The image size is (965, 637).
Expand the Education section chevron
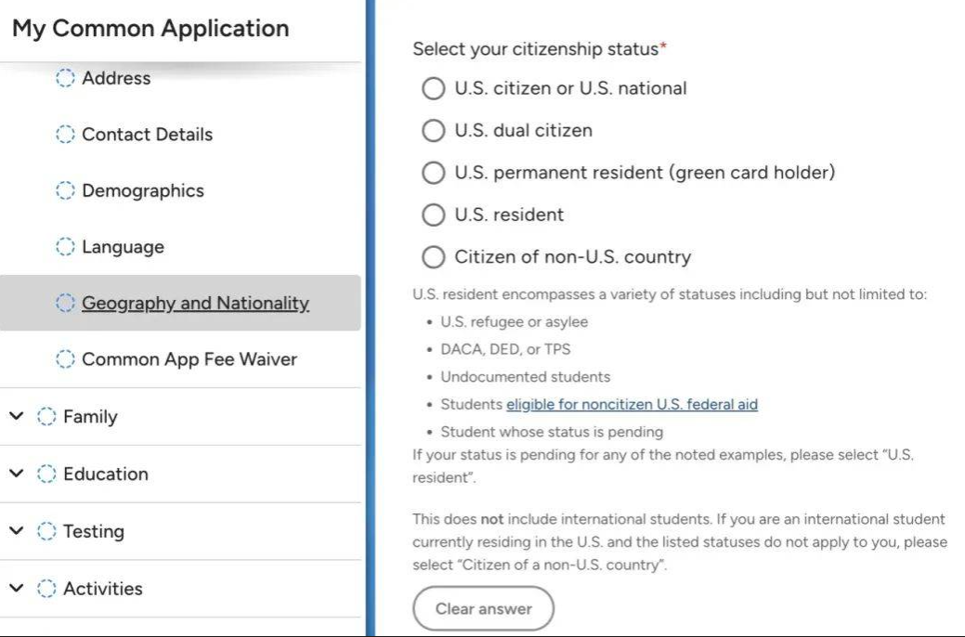point(17,474)
